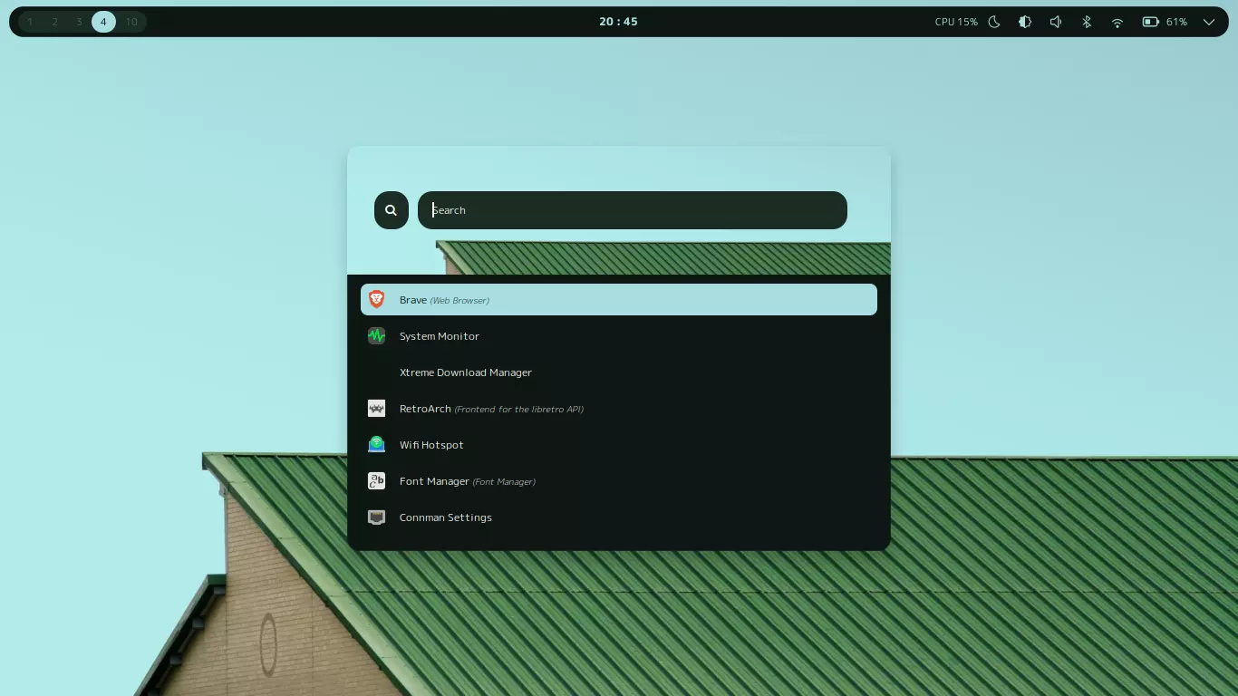Select the active workspace 4

[x=103, y=22]
